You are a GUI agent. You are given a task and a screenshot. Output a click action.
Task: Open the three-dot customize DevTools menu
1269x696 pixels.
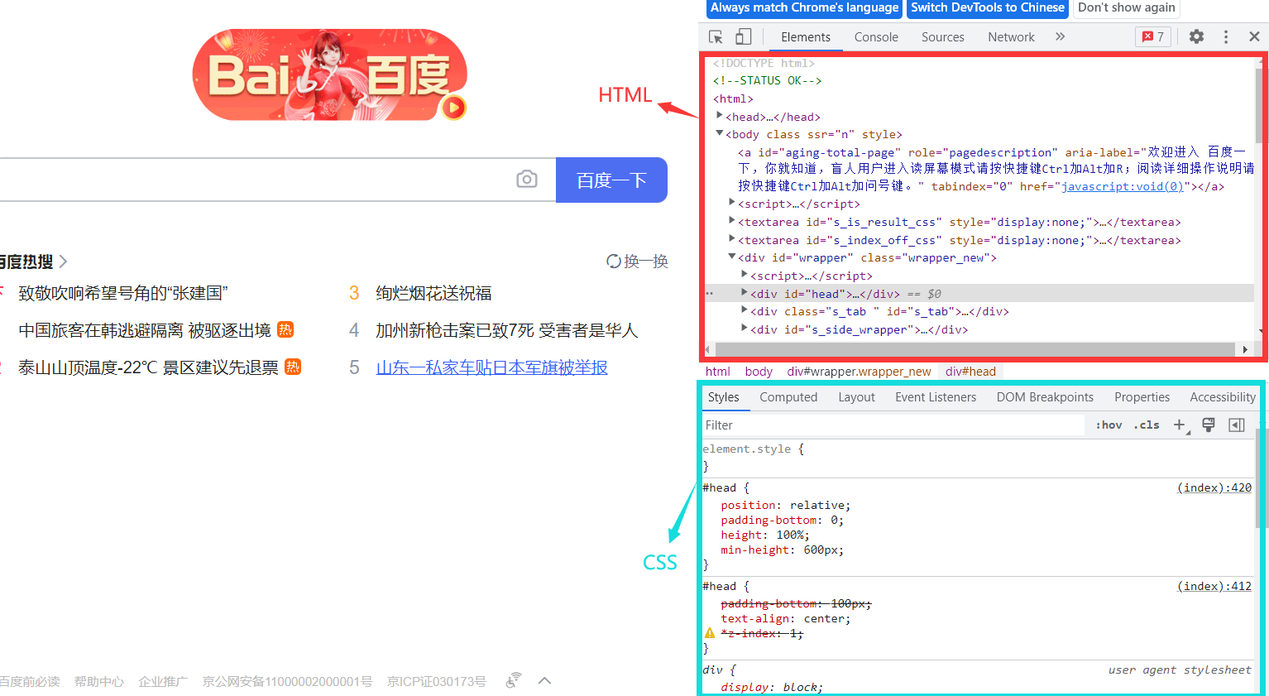[1226, 36]
